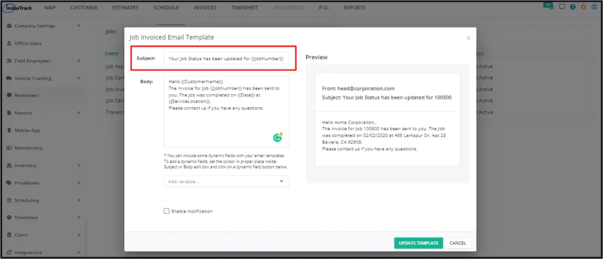The image size is (603, 259).
Task: Expand the Client sidebar section chevron
Action: point(79,235)
